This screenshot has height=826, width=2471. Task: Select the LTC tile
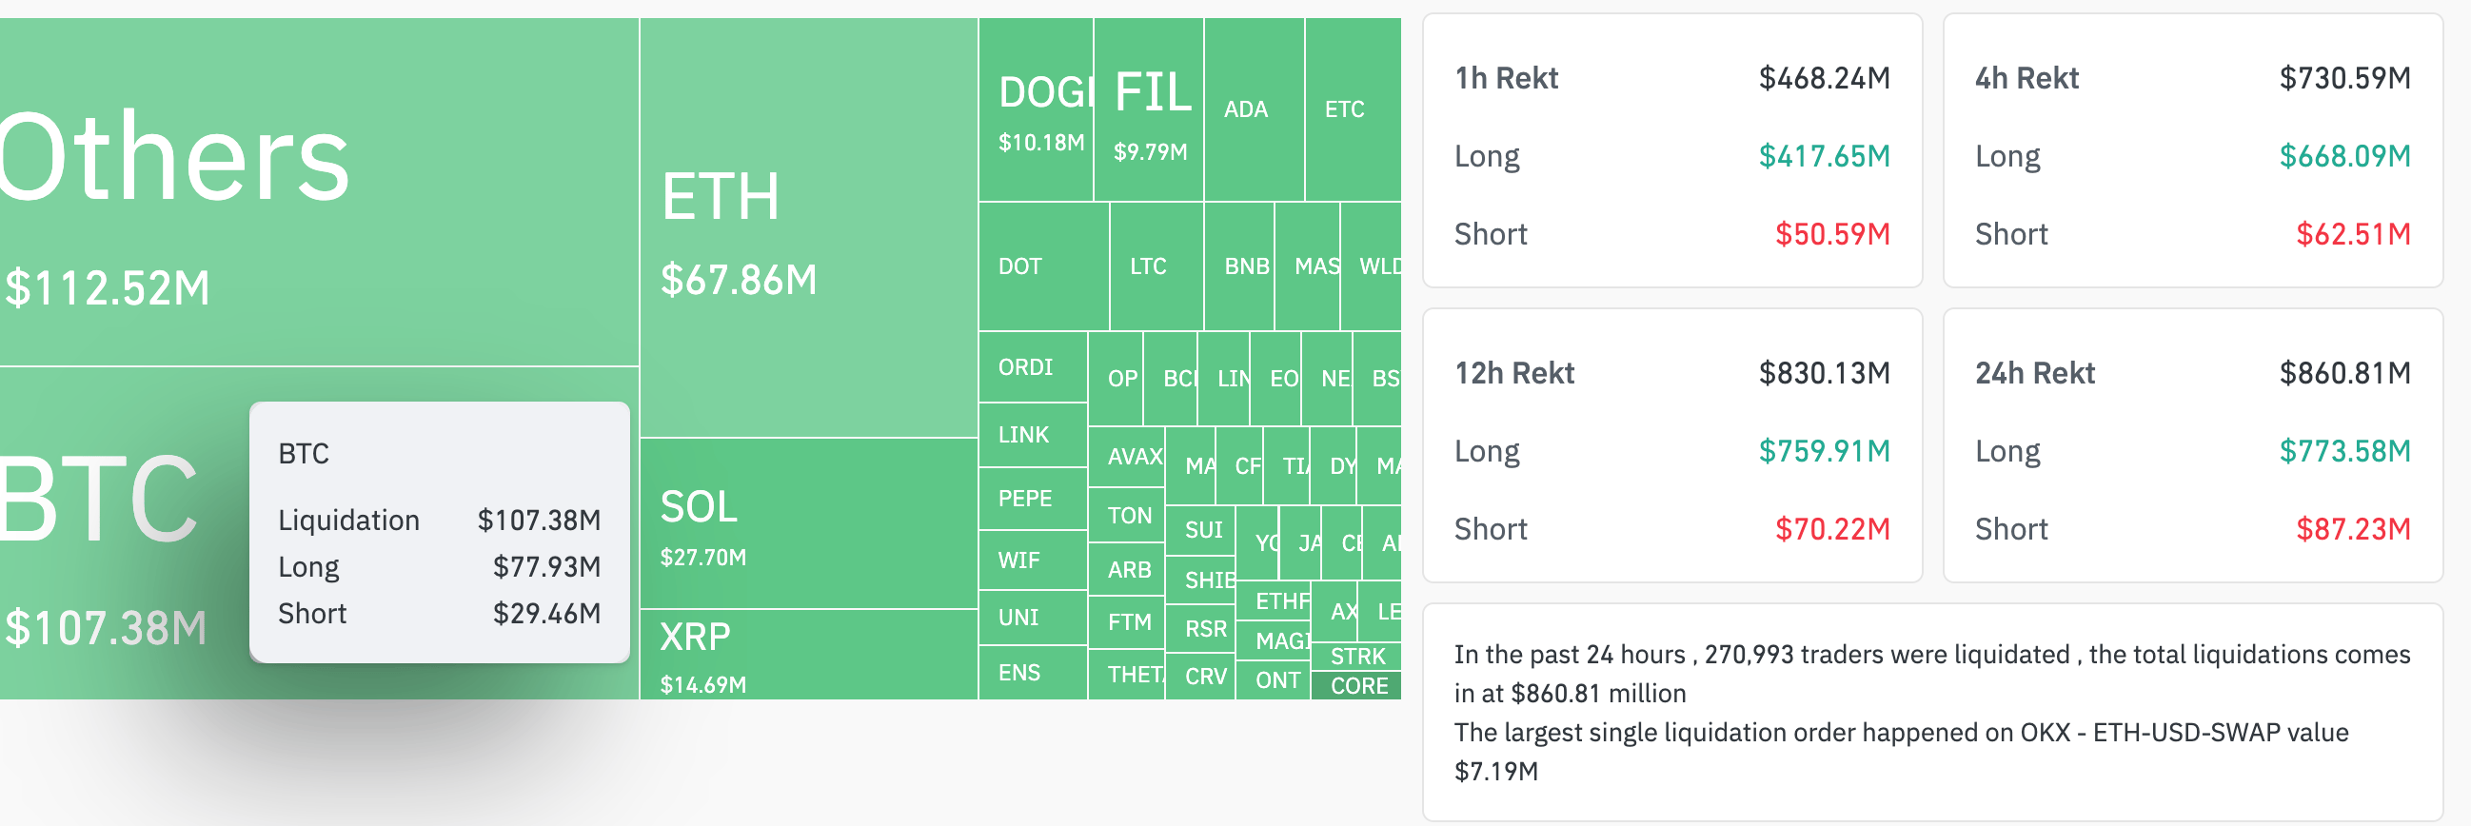pos(1155,266)
